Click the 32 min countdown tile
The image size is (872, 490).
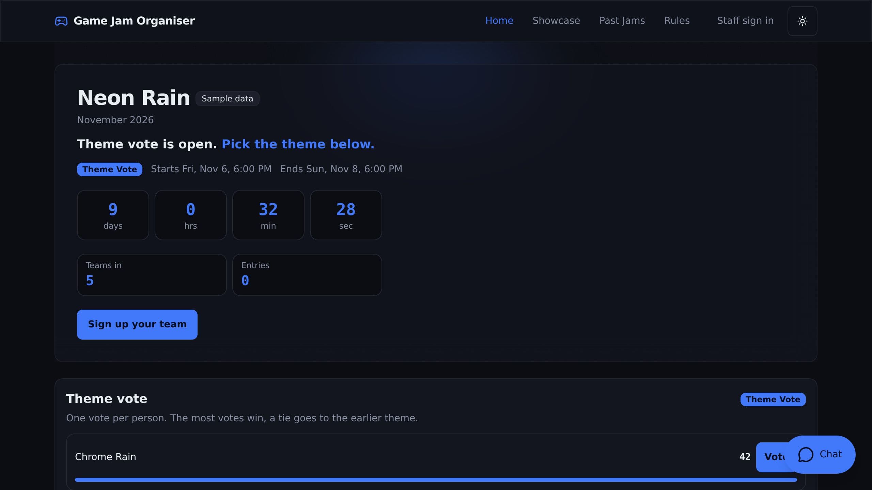268,215
